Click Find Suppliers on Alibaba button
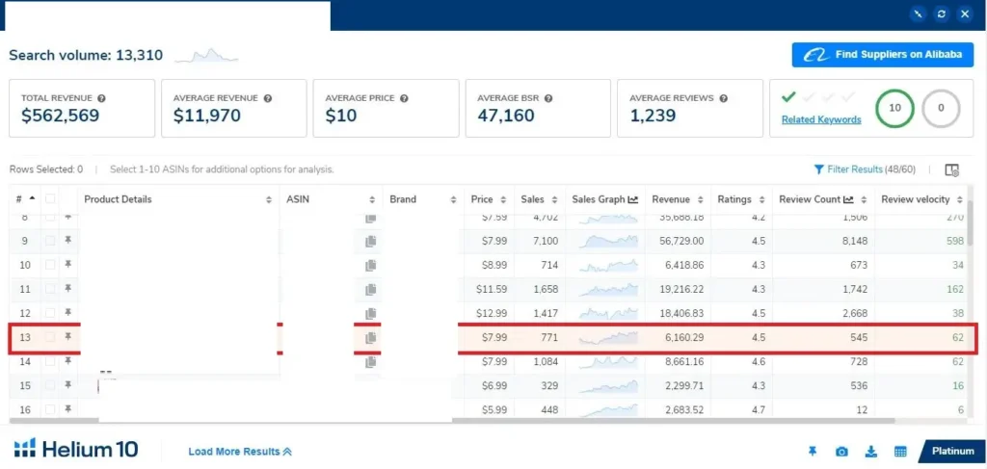 [x=883, y=55]
